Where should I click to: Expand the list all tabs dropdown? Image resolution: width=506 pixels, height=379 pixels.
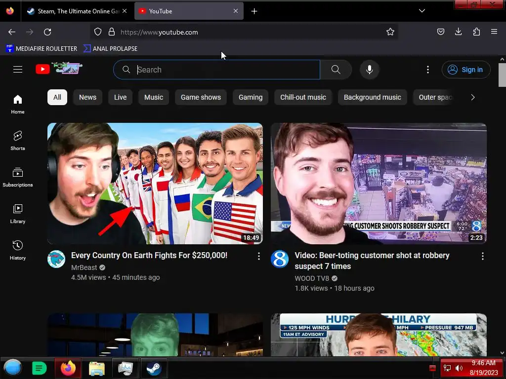422,11
